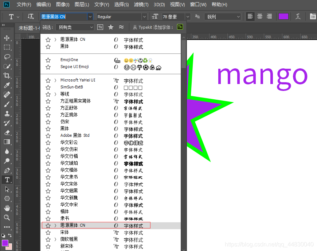Select the Crop tool

(x=7, y=75)
